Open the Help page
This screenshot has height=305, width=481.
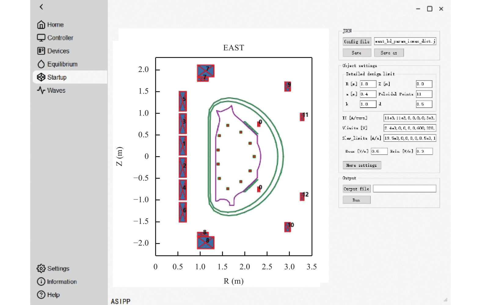coord(48,295)
